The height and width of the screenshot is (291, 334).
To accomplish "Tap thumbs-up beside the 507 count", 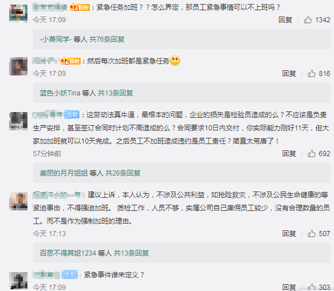I will pyautogui.click(x=312, y=233).
